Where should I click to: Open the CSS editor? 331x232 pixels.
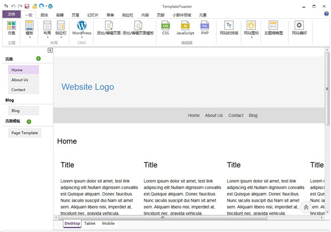tap(165, 28)
